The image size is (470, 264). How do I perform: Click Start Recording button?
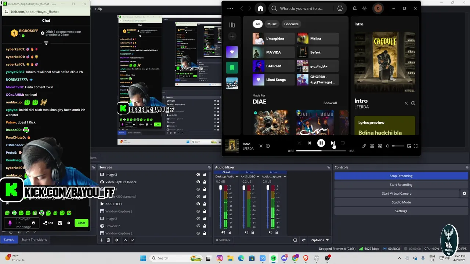[401, 184]
